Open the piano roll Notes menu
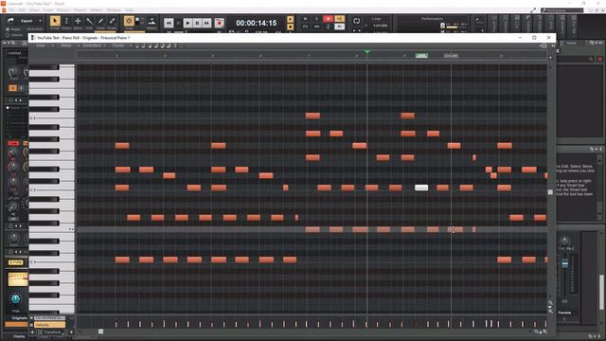The height and width of the screenshot is (341, 606). (66, 45)
